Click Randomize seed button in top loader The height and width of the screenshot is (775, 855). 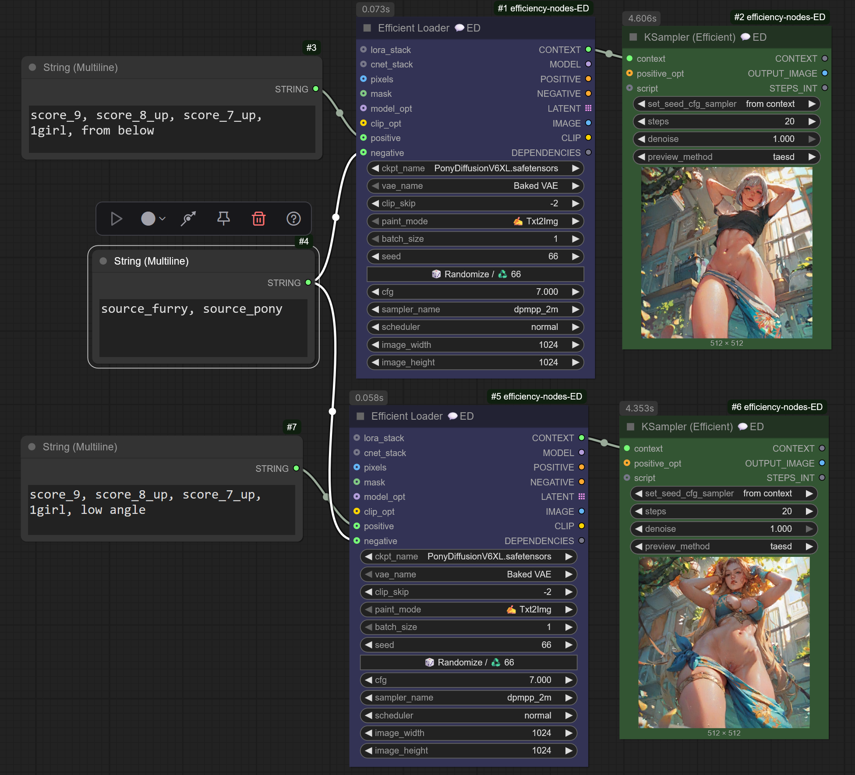[475, 274]
